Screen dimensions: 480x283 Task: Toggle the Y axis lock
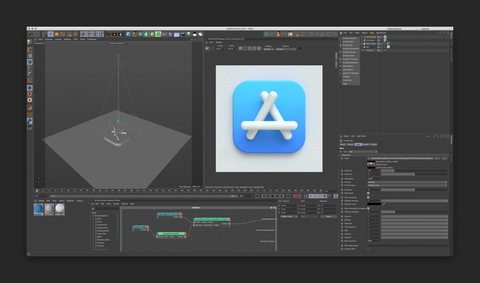tap(89, 34)
